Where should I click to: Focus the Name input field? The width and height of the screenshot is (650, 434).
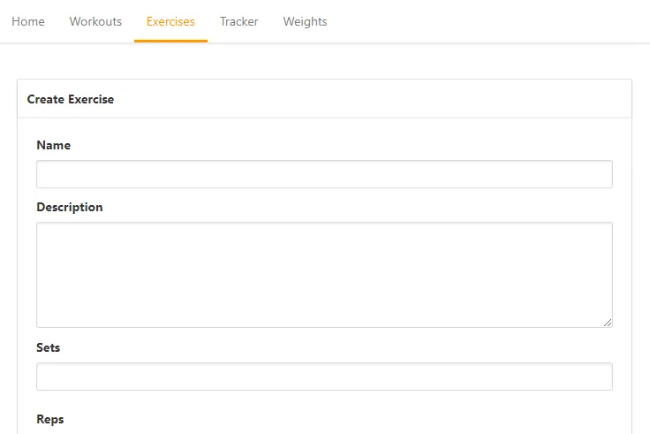(324, 174)
